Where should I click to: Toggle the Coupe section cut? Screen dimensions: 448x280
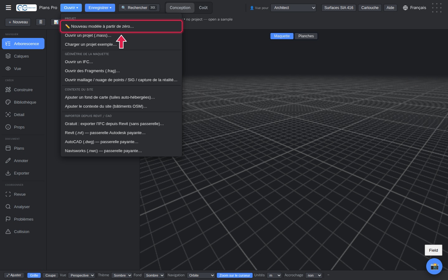coord(50,275)
